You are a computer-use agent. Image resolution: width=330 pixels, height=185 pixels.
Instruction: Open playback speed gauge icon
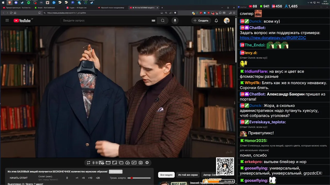128,163
